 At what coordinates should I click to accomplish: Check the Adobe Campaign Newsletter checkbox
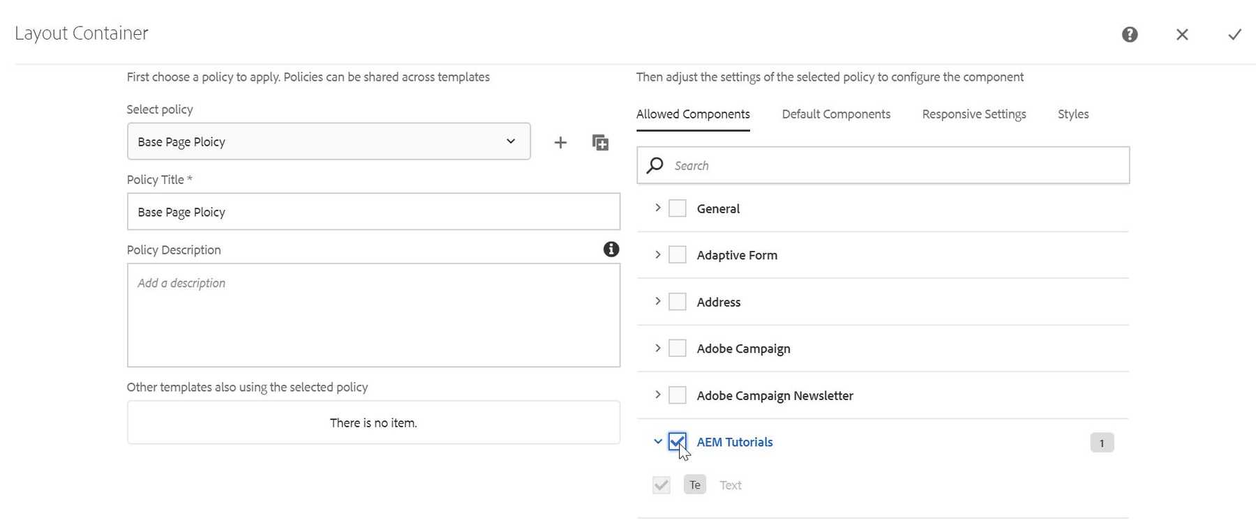[x=678, y=395]
